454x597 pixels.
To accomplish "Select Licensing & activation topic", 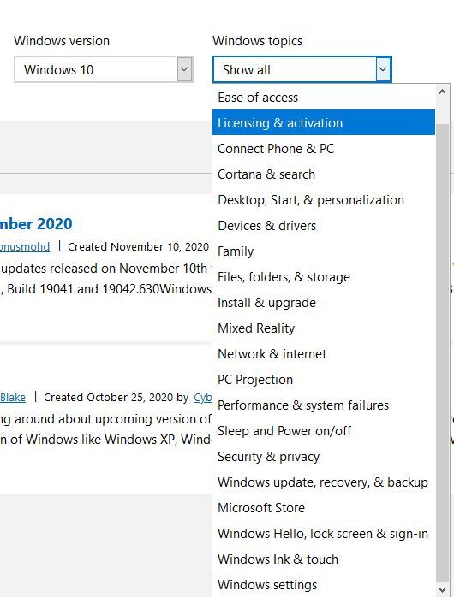I will [324, 122].
